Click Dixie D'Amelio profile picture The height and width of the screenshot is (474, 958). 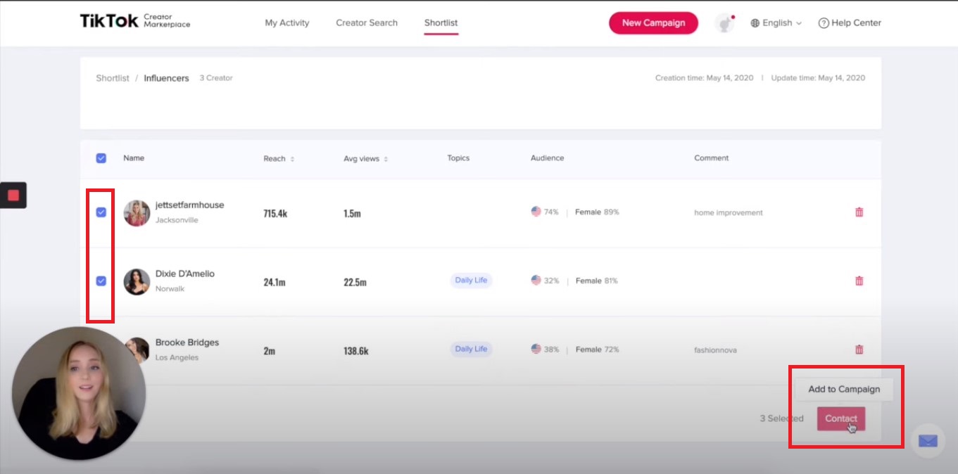click(137, 281)
